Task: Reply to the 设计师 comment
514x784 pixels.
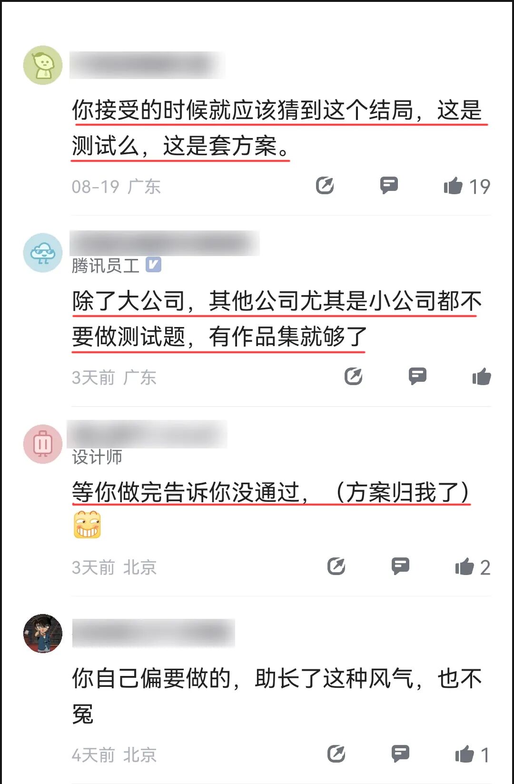Action: (x=400, y=566)
